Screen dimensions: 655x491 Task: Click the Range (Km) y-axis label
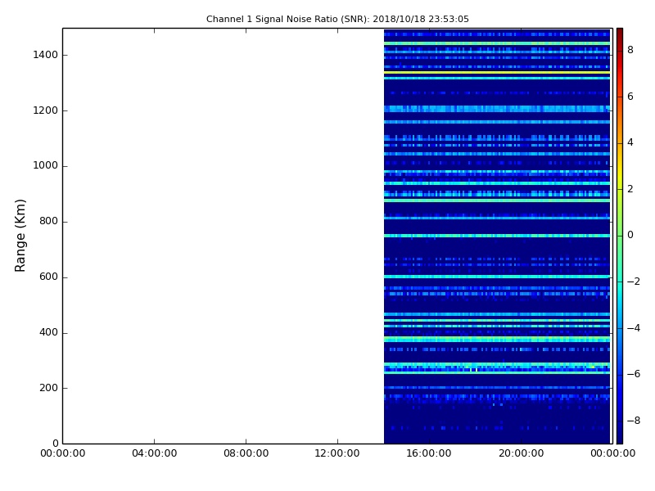(x=20, y=236)
